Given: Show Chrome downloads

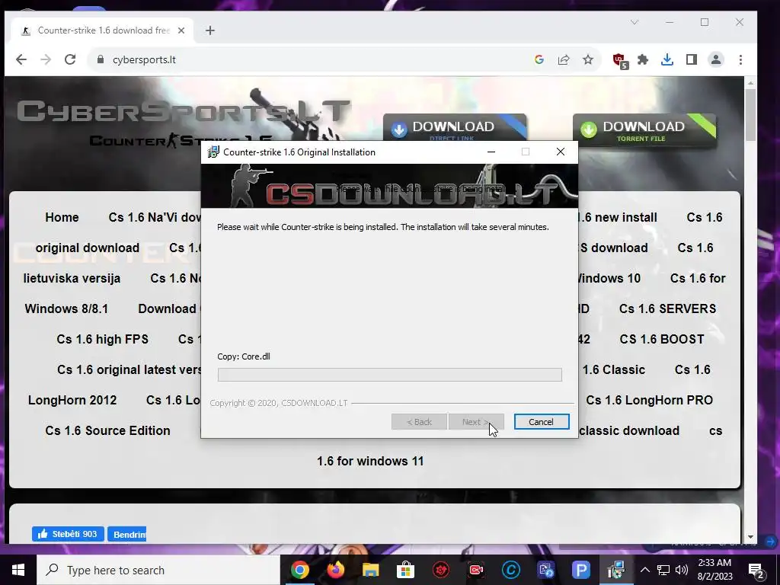Looking at the screenshot, I should pyautogui.click(x=667, y=59).
